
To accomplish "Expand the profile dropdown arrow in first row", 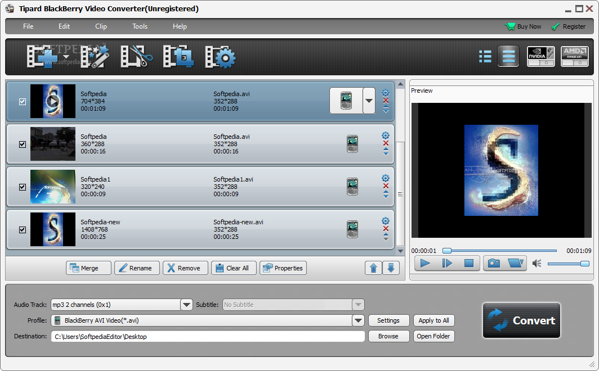I will pyautogui.click(x=369, y=101).
